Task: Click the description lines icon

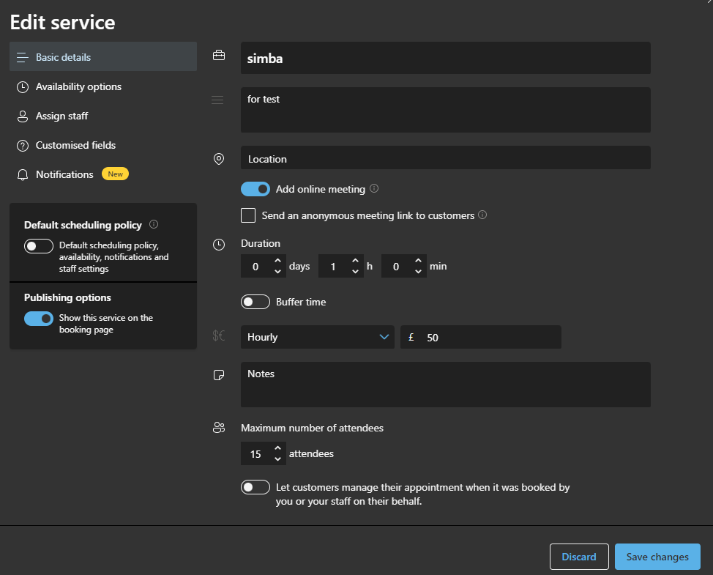Action: click(x=217, y=100)
